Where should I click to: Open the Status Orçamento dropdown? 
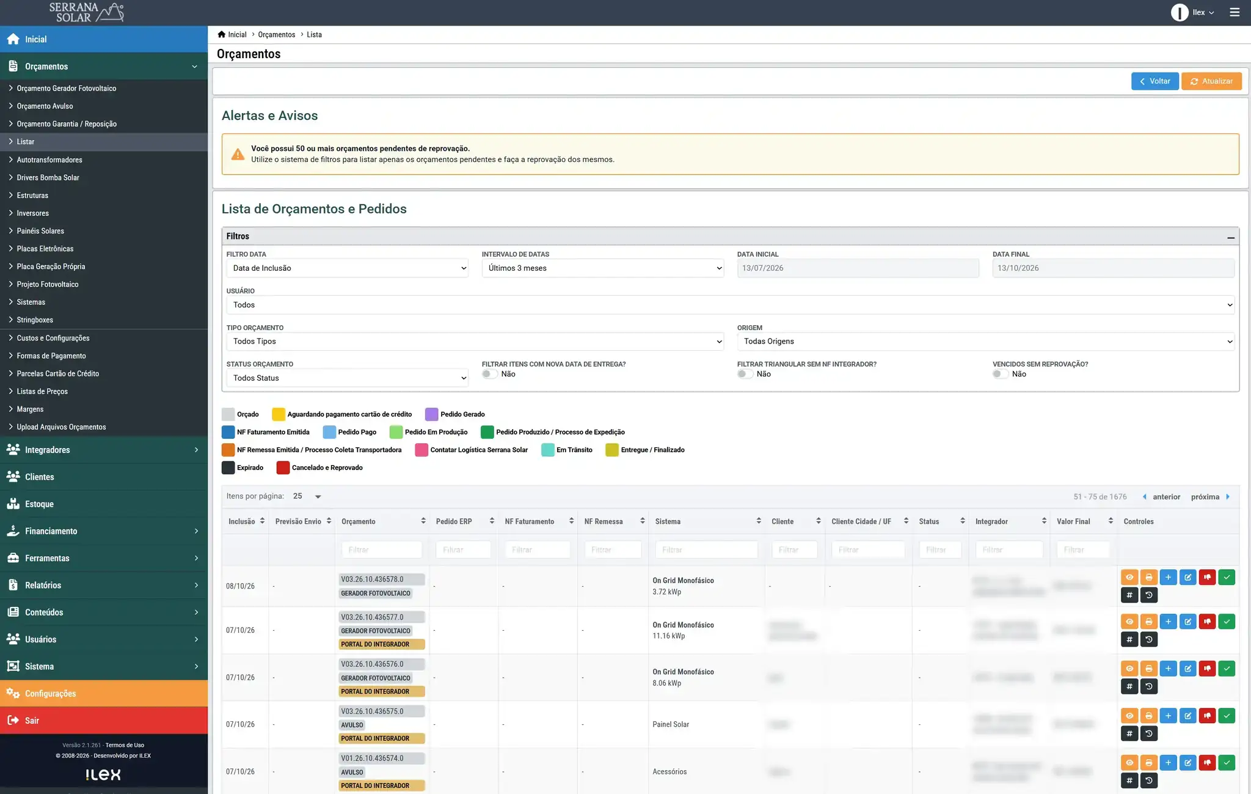click(347, 378)
